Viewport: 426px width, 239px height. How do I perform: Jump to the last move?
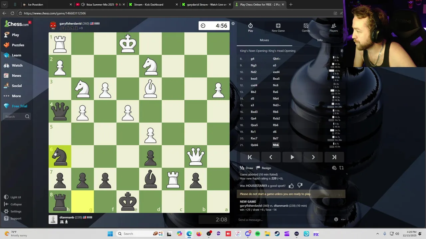tap(334, 157)
